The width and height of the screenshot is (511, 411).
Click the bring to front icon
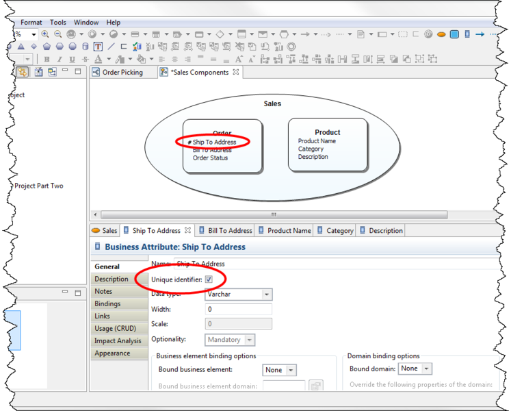[394, 59]
